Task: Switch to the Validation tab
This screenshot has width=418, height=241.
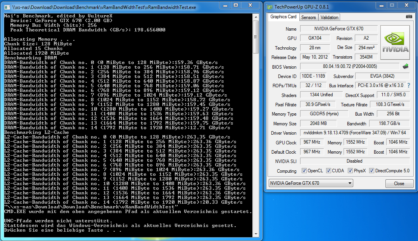Action: click(329, 17)
